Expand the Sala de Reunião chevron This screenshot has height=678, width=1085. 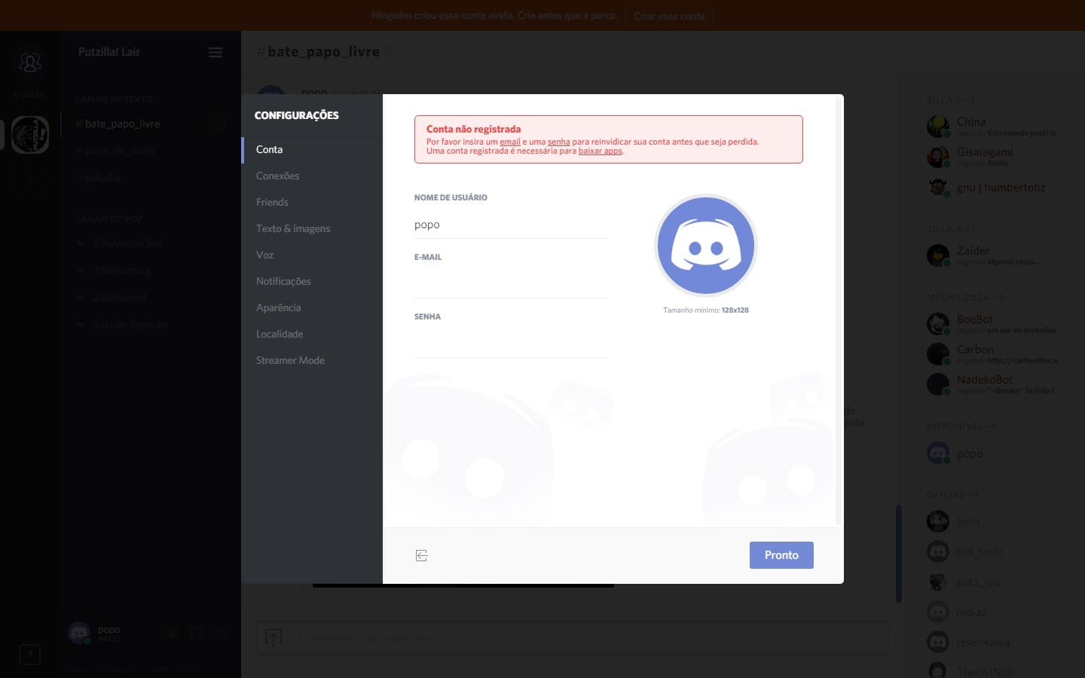(x=81, y=325)
